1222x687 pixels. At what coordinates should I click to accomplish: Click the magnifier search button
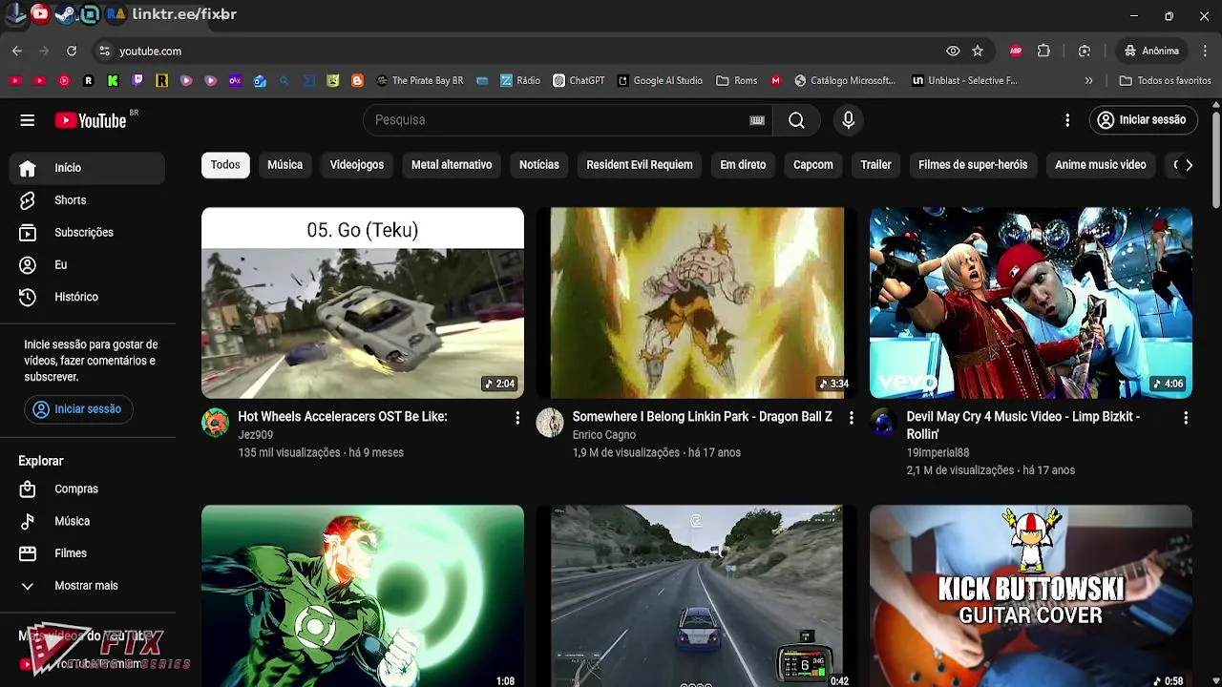pyautogui.click(x=796, y=120)
